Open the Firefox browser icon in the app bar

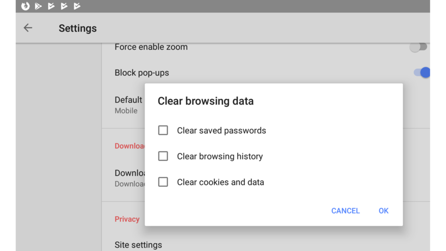coord(26,6)
